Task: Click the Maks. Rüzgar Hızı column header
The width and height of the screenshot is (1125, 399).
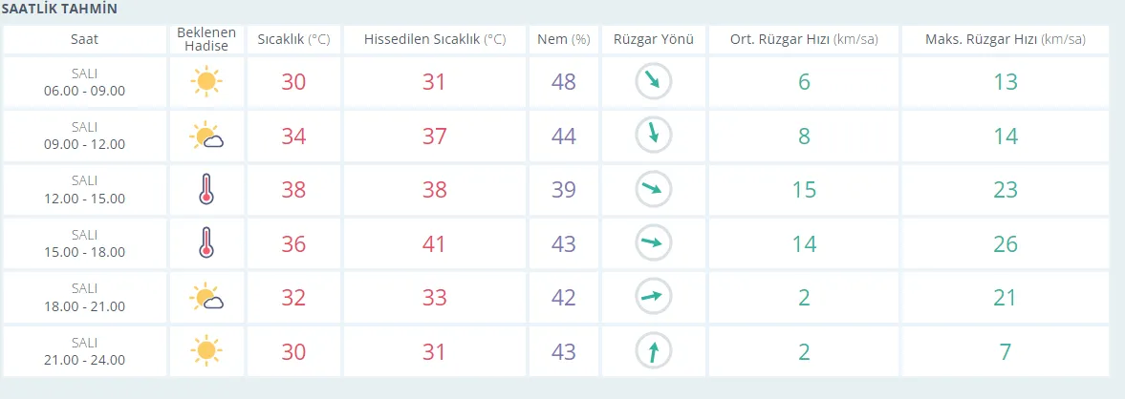Action: pyautogui.click(x=1005, y=39)
